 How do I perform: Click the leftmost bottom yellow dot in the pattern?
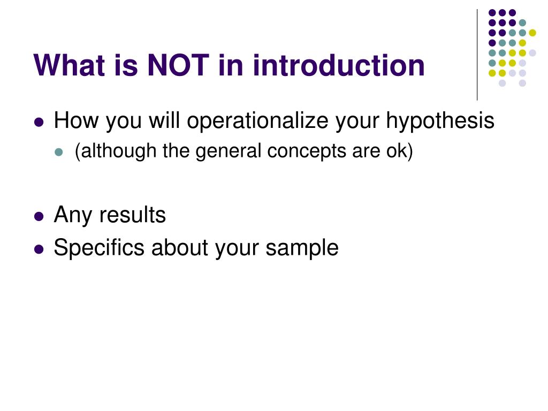pyautogui.click(x=492, y=73)
